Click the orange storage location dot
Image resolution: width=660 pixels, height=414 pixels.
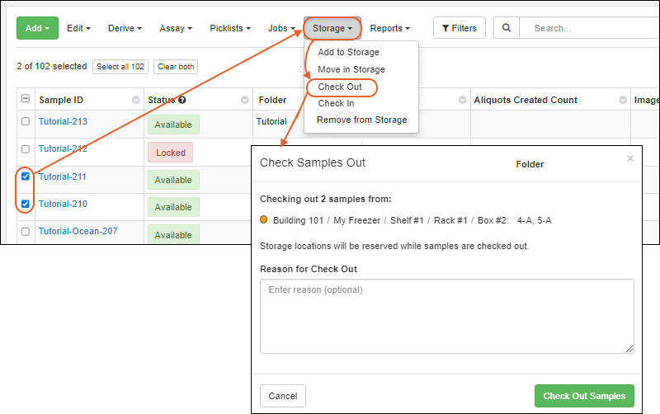264,220
